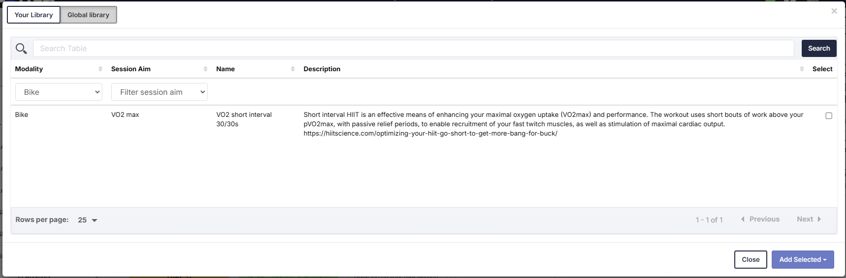Expand the Rows per page 25 selector
Image resolution: width=846 pixels, height=278 pixels.
coord(88,220)
